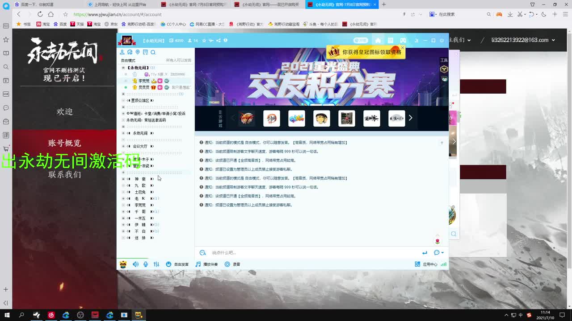Click 播放伴奏 play accompaniment button
This screenshot has width=572, height=321.
click(x=206, y=264)
